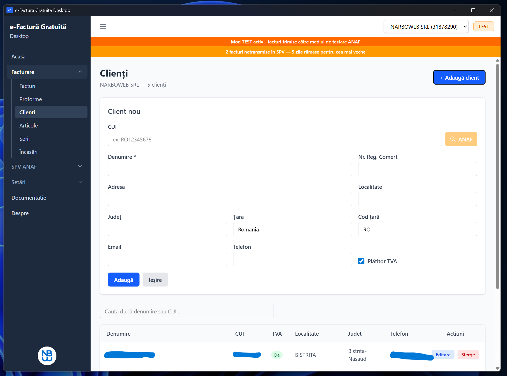
Task: Click the vertical scrollbar thumb
Action: click(497, 176)
